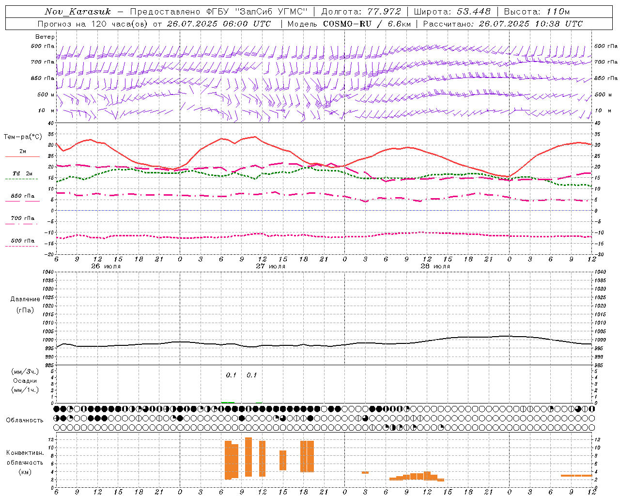This screenshot has height=496, width=620.
Task: Click the station name Nov_Karasuk
Action: [77, 12]
